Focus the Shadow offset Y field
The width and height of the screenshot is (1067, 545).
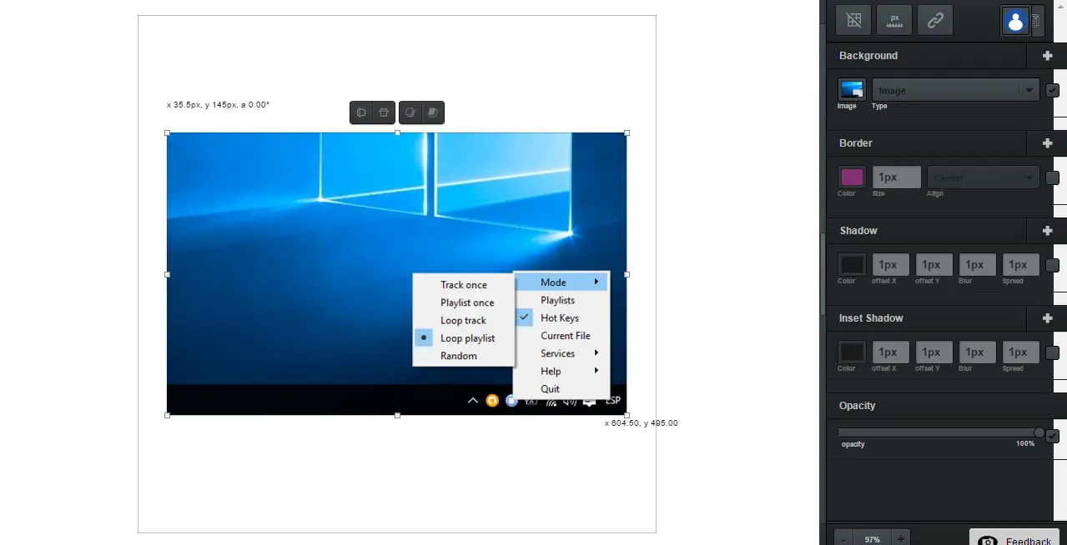tap(934, 265)
